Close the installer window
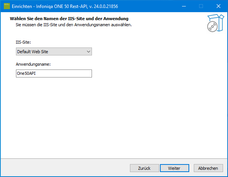 point(218,6)
